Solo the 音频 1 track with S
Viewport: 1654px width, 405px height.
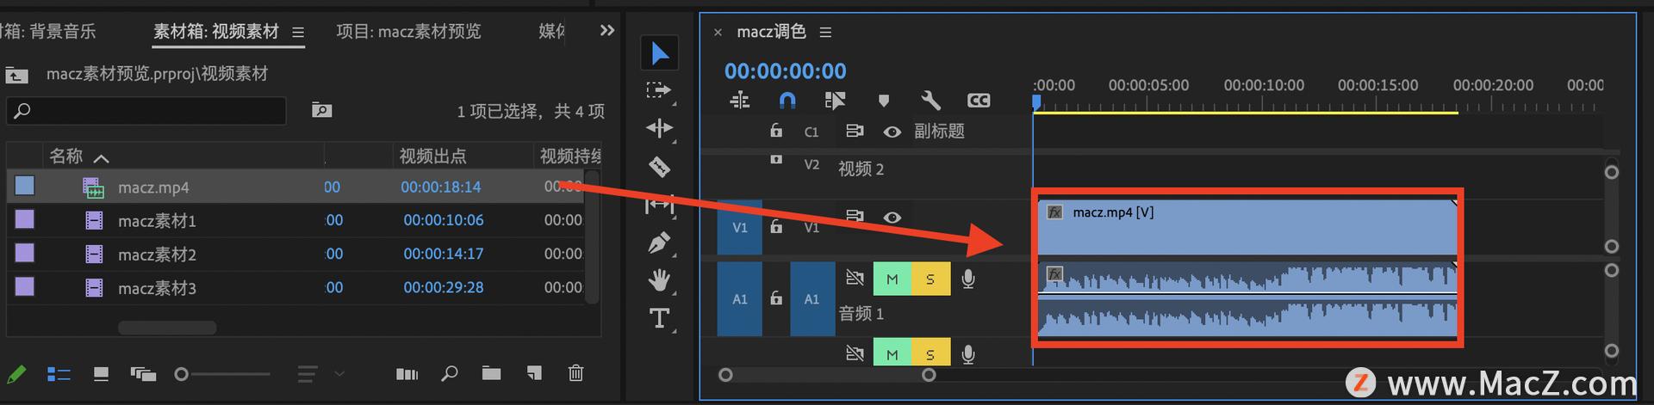[930, 279]
